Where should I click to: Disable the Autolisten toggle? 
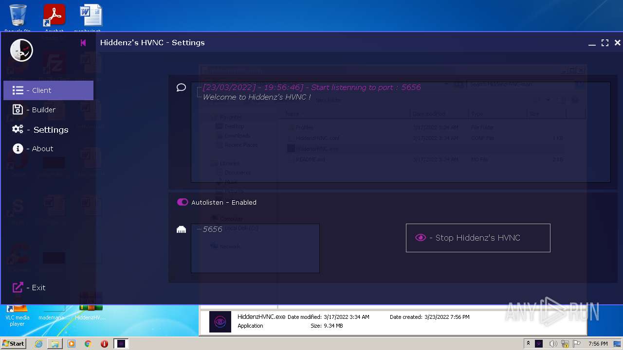pos(183,202)
